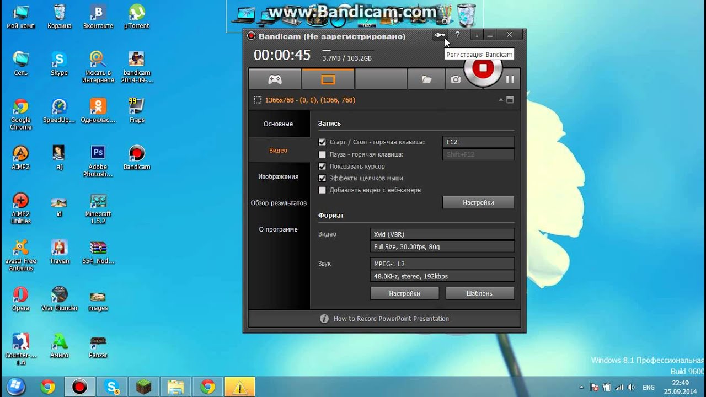
Task: Click the Xvid (VBR) video codec field
Action: [x=442, y=234]
